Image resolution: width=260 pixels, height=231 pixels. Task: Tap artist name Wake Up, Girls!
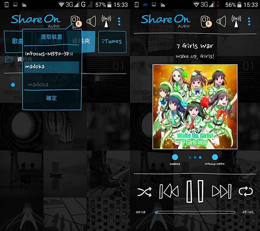click(195, 56)
